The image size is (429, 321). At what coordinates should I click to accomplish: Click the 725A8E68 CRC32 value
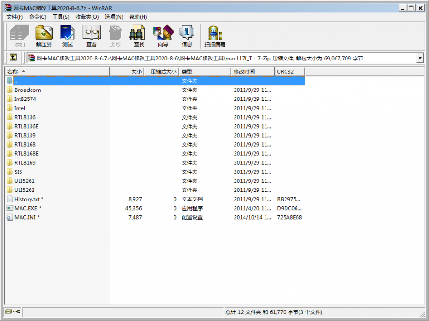[289, 217]
